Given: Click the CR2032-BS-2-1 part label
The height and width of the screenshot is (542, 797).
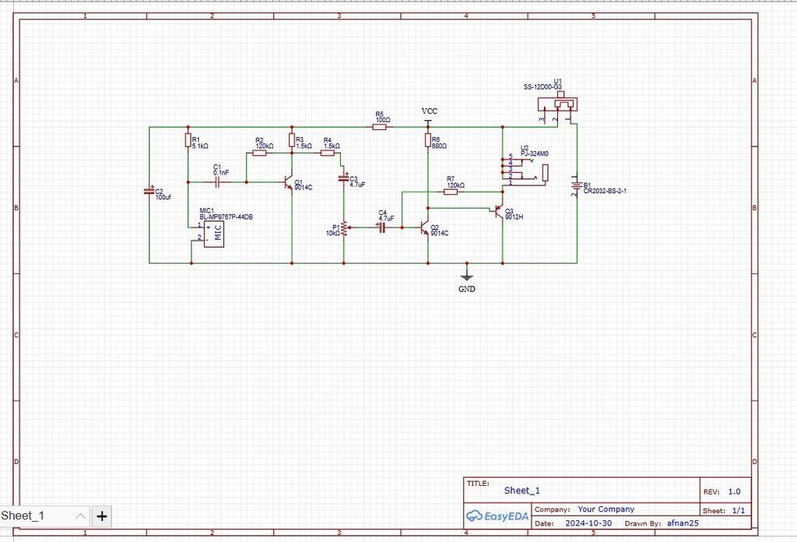Looking at the screenshot, I should click(605, 191).
